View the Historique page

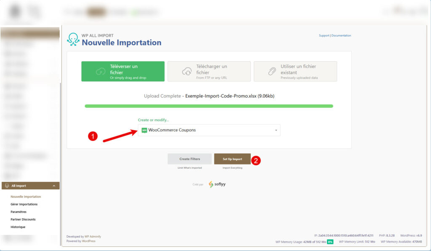18,227
